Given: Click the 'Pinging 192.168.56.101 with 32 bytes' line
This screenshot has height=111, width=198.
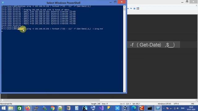Looking at the screenshot, I should point(46,10).
